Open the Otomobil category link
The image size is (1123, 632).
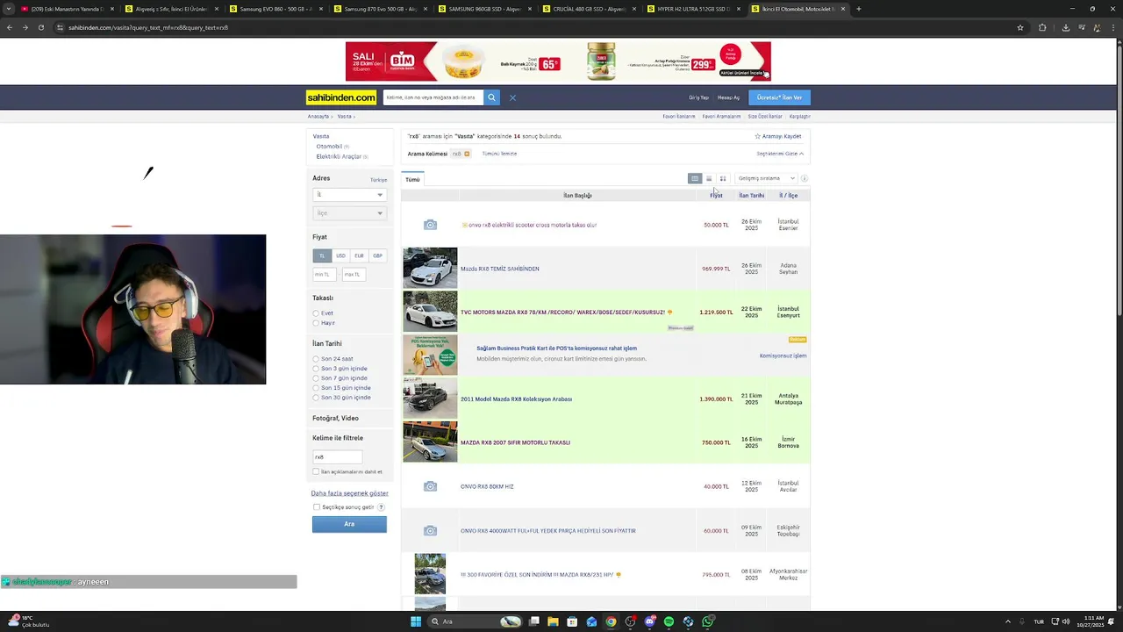(329, 147)
